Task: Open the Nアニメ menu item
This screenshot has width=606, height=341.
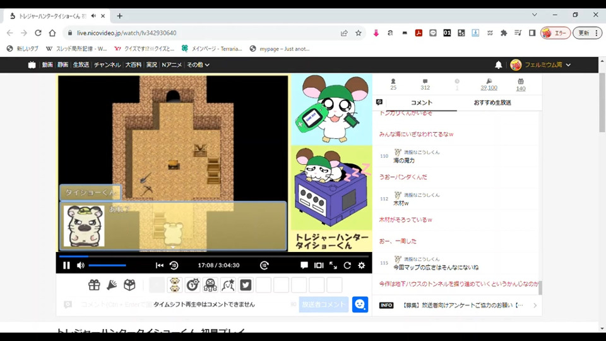Action: pos(172,65)
